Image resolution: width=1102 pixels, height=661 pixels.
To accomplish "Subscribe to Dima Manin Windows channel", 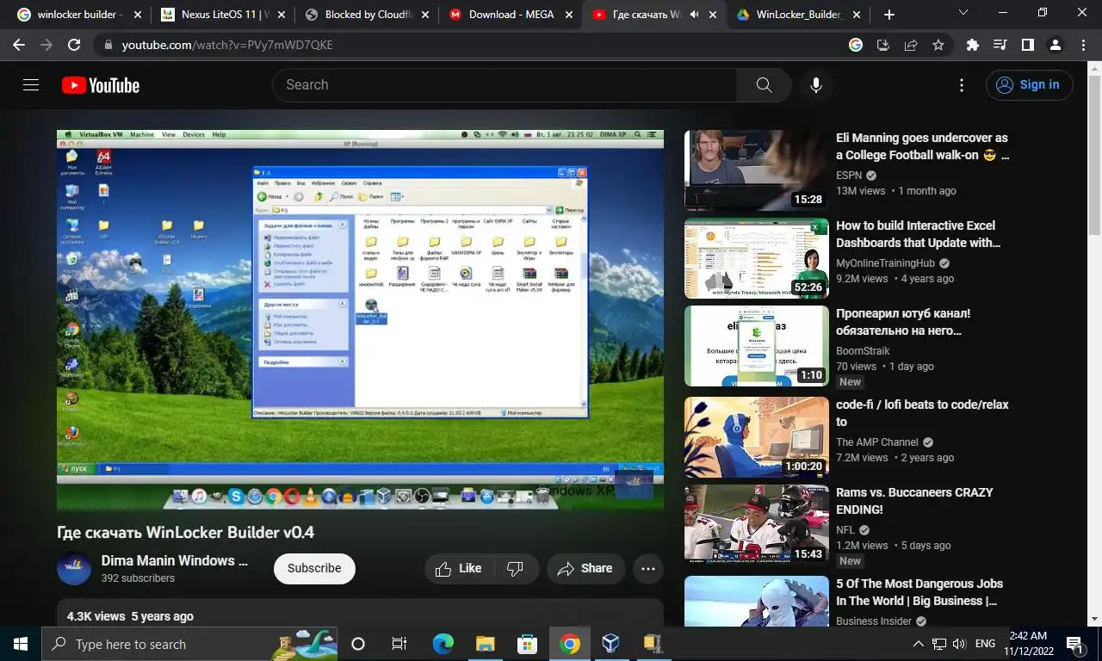I will [x=314, y=569].
